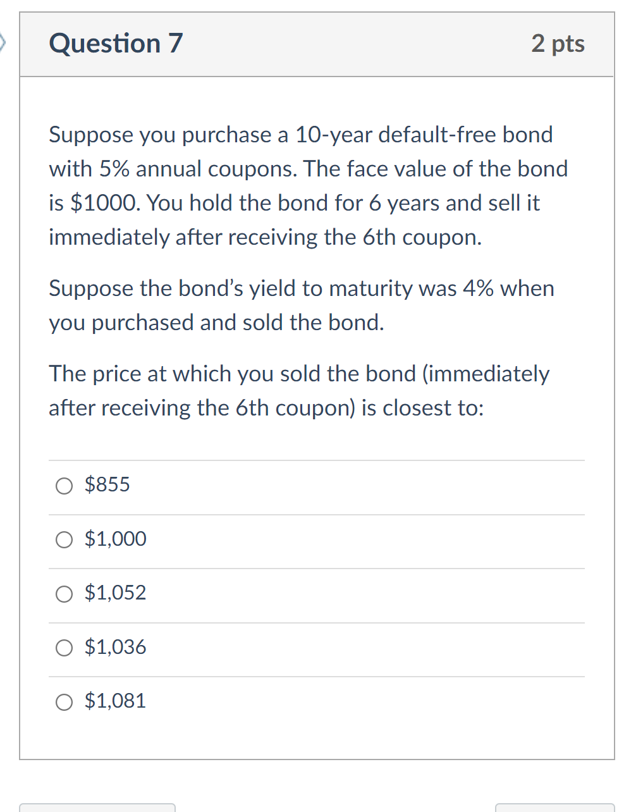This screenshot has width=643, height=812.
Task: Toggle the flag-question arrow icon beside Question 7
Action: pyautogui.click(x=3, y=44)
